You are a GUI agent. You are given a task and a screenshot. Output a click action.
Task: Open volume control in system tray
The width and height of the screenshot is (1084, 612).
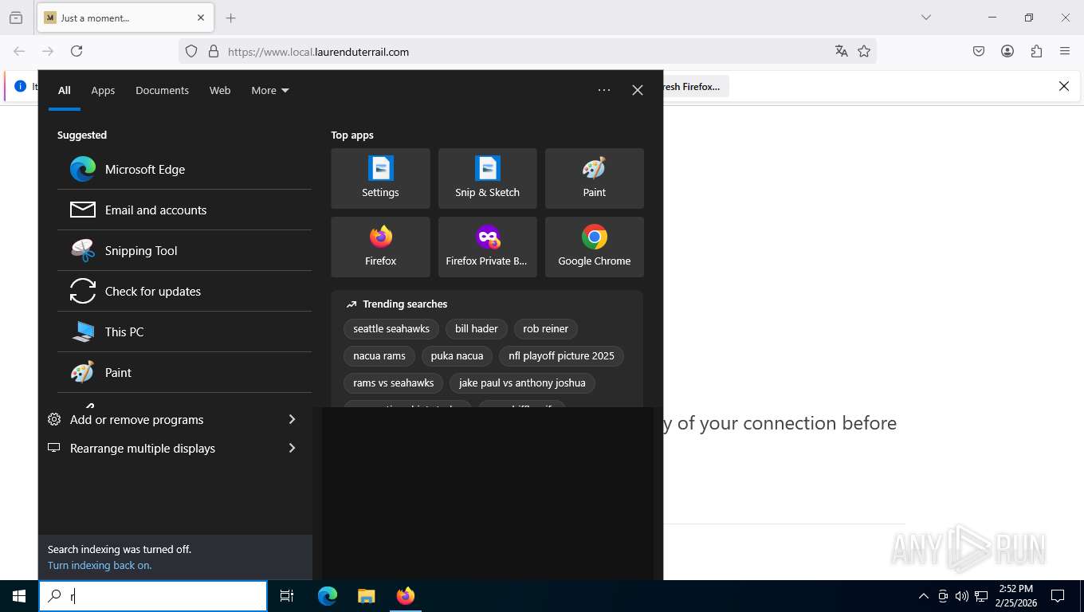click(961, 596)
